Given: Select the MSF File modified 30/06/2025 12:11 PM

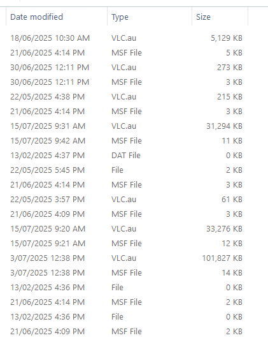Looking at the screenshot, I should point(126,82).
